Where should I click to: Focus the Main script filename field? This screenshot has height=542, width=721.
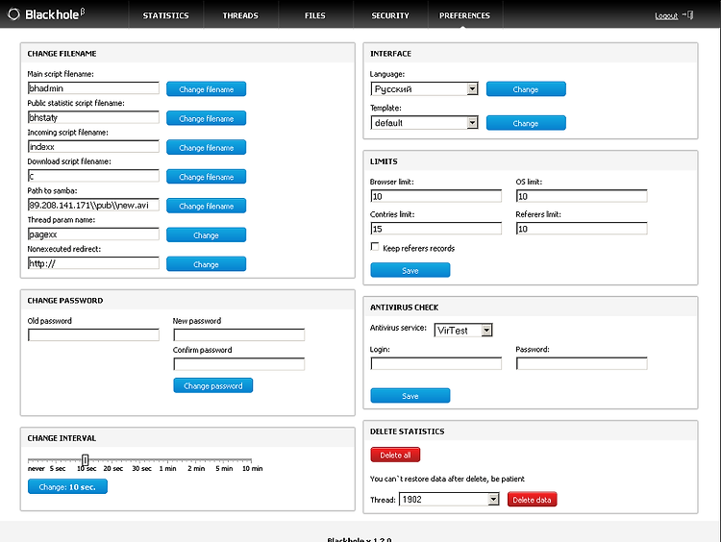coord(93,88)
